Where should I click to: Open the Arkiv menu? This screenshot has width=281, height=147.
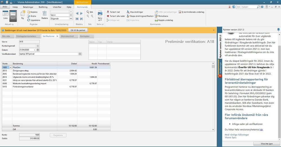(5, 7)
